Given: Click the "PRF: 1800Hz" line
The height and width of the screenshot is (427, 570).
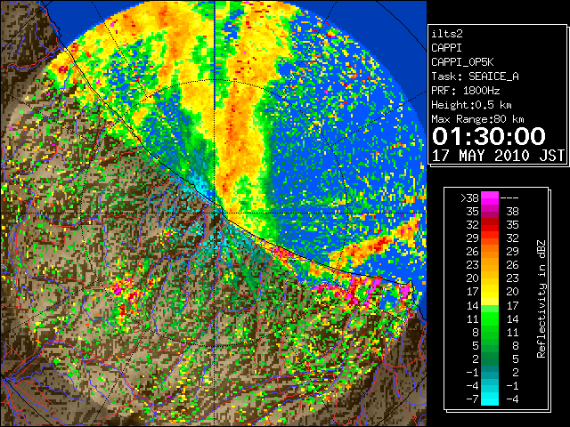Looking at the screenshot, I should coord(465,91).
